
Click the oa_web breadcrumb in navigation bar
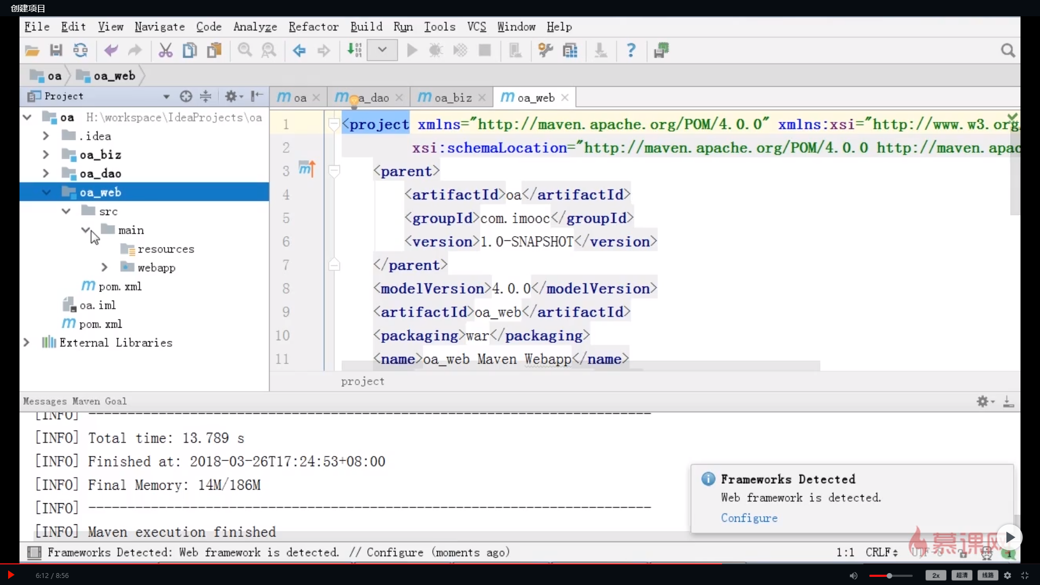[x=106, y=76]
